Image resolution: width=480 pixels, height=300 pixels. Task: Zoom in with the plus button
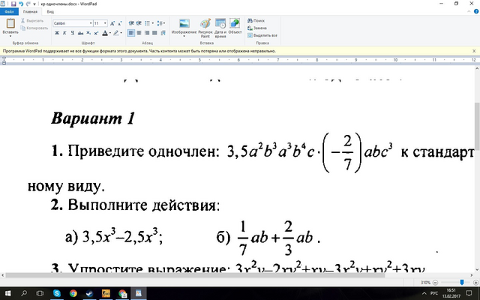475,283
